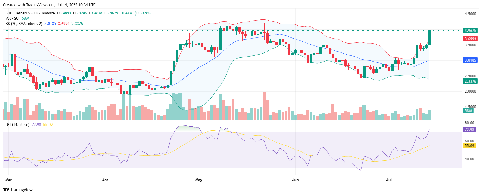The image size is (482, 195).
Task: Click red 3.6994 value in BB legend
Action: pyautogui.click(x=64, y=24)
